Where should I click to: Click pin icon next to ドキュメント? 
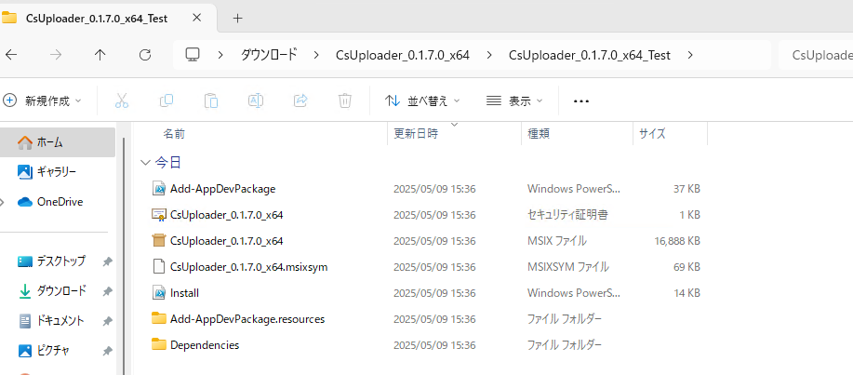107,322
